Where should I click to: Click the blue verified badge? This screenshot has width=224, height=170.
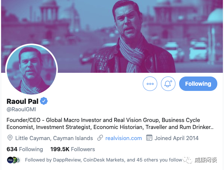[44, 101]
